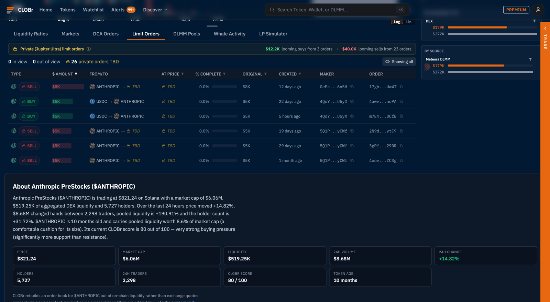This screenshot has height=302, width=550.
Task: Expand the Discover menu
Action: 155,10
